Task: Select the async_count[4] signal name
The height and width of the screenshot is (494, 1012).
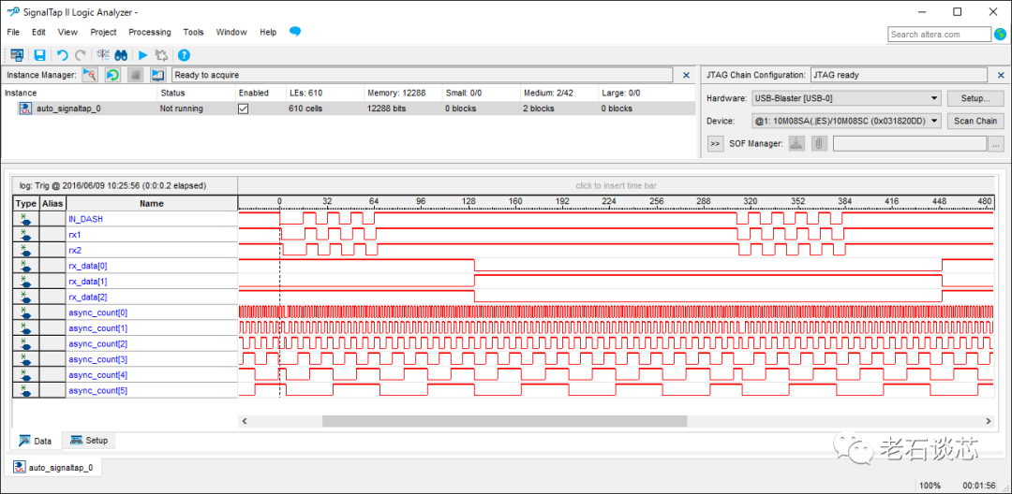Action: click(97, 375)
